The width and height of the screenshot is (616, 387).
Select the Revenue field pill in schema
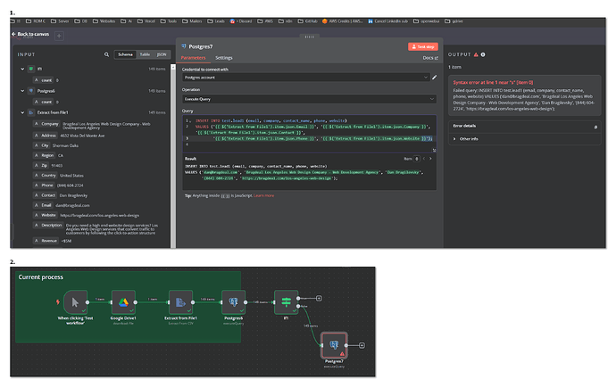click(x=46, y=241)
